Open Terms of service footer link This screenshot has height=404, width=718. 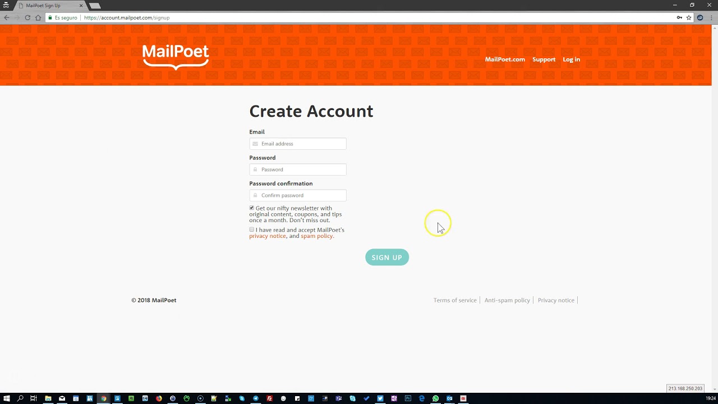(x=455, y=300)
